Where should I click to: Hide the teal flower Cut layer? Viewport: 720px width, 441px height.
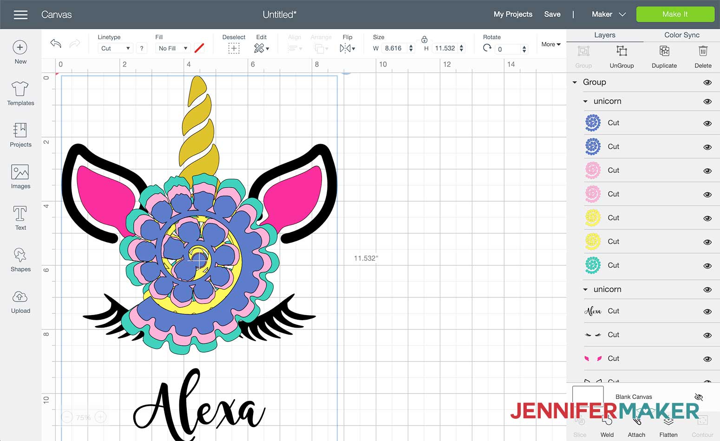(707, 265)
